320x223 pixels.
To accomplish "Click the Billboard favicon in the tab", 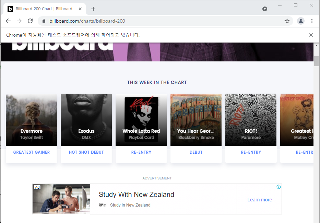I will 10,9.
